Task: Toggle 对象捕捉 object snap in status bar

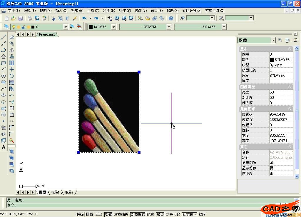Action: coord(121,214)
